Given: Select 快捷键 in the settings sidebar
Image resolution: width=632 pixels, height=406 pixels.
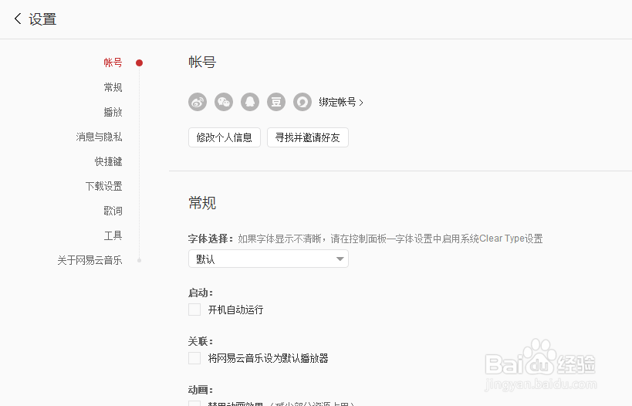Looking at the screenshot, I should coord(109,161).
